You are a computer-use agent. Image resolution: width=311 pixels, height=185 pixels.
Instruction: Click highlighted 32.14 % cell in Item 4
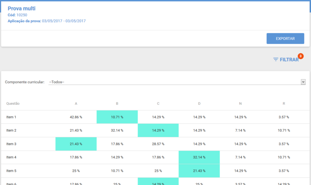coord(199,157)
